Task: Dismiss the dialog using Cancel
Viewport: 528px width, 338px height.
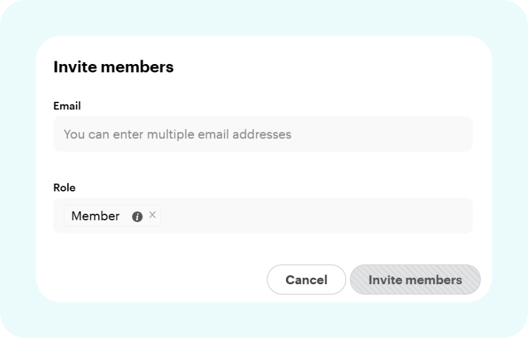Action: point(306,280)
